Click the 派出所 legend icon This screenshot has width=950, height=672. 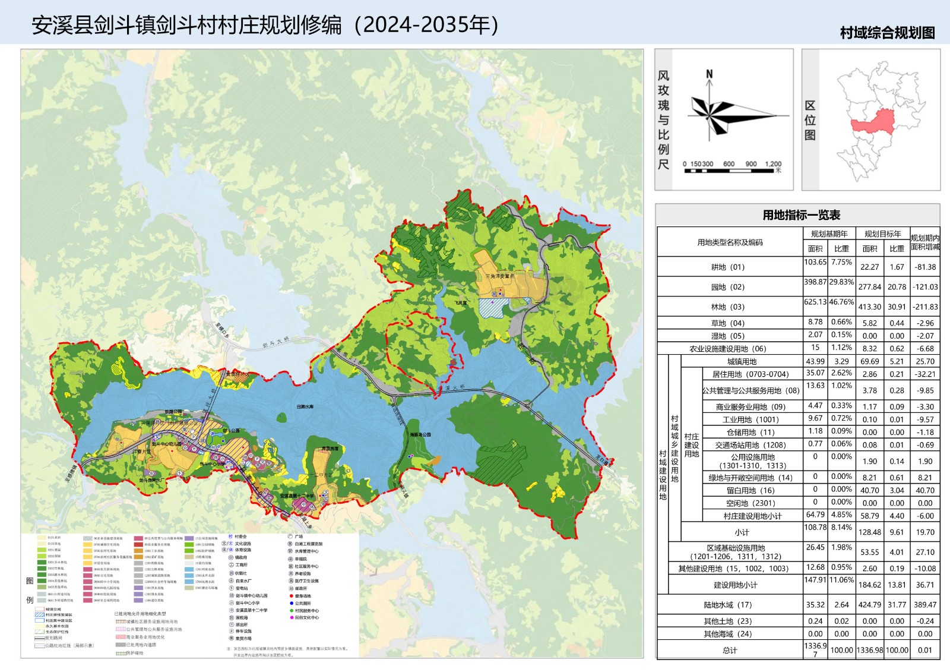click(x=230, y=624)
